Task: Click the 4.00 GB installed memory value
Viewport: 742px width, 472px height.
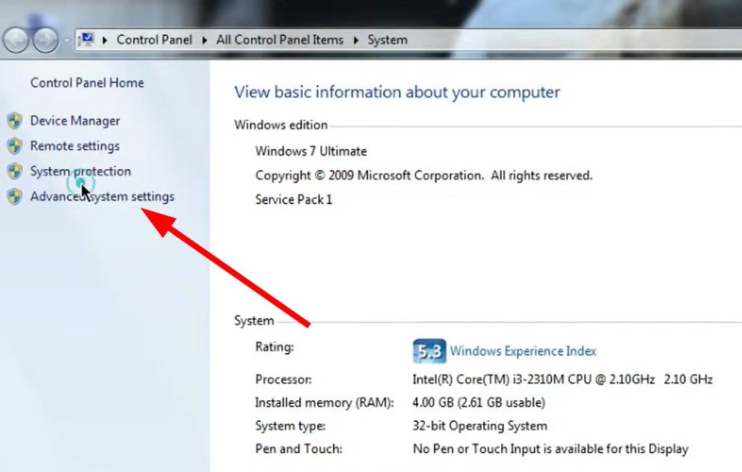Action: pos(479,402)
